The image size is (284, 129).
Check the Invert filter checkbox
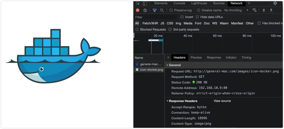click(182, 17)
